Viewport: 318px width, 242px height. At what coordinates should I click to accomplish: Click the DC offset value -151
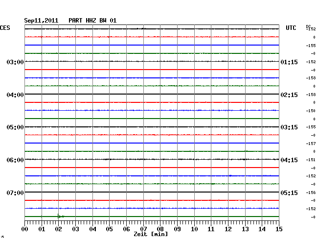coord(311,160)
